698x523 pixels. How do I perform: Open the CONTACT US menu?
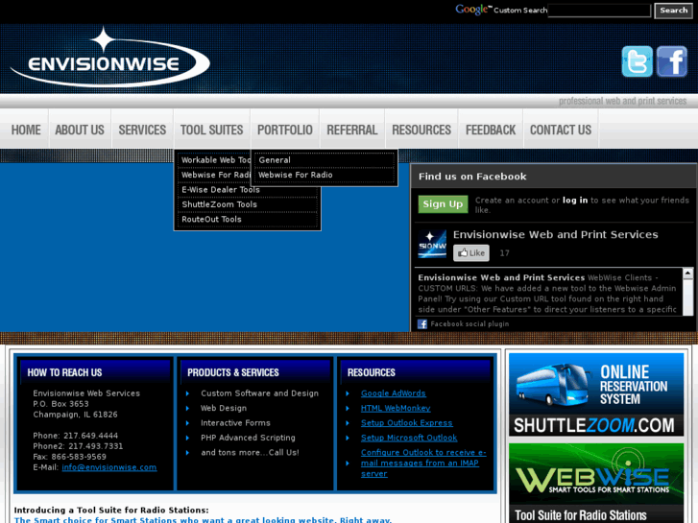point(561,130)
